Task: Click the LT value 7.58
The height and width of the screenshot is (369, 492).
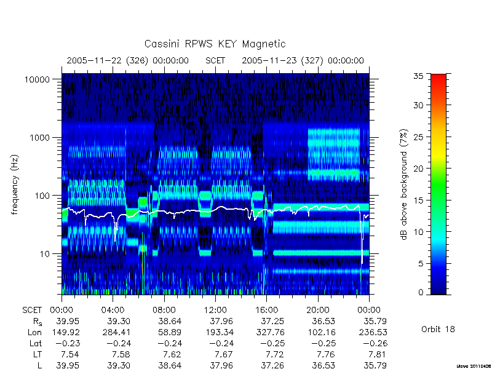Action: 121,354
